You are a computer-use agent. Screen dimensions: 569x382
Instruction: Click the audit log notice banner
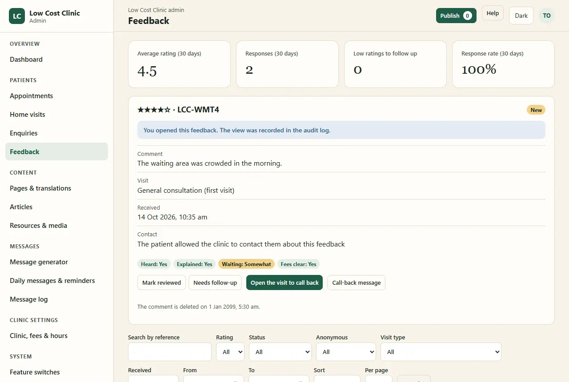[x=341, y=130]
